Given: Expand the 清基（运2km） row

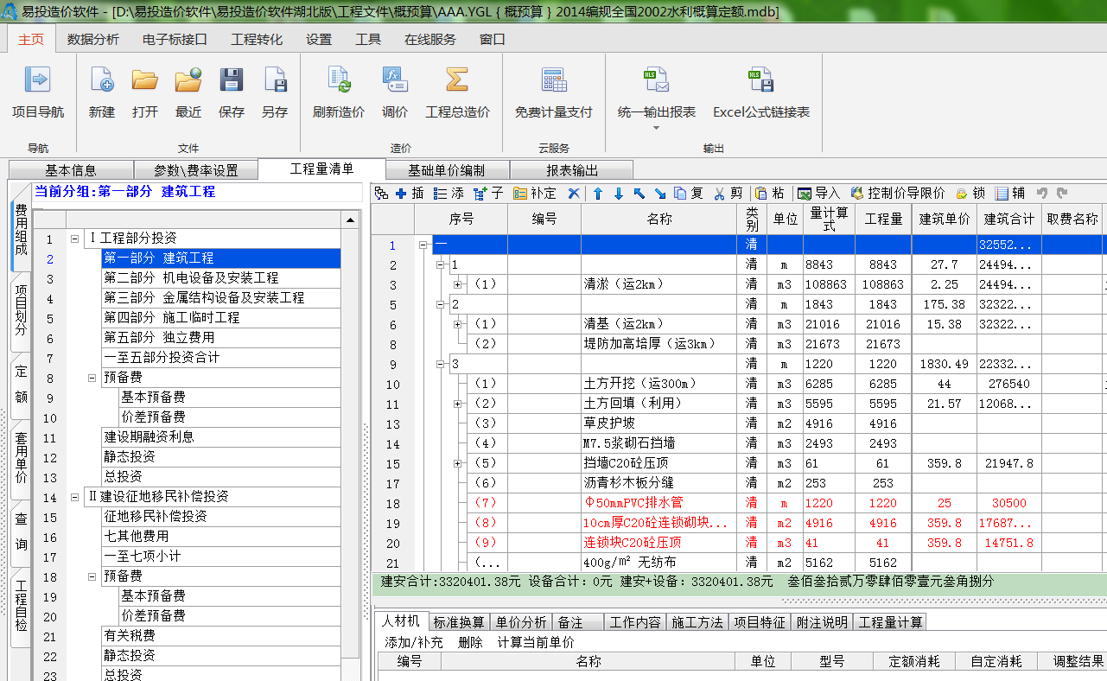Looking at the screenshot, I should (458, 324).
